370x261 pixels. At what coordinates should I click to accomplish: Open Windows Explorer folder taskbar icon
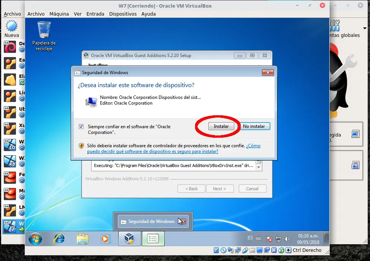83,239
